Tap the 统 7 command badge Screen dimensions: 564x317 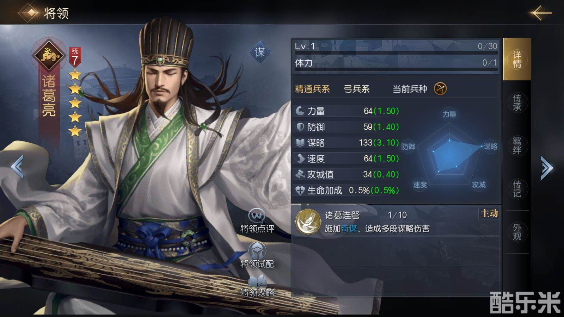tap(75, 57)
